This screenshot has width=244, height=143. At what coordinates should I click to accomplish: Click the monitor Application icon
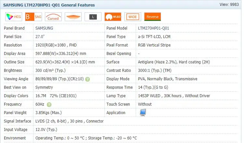click(x=143, y=112)
